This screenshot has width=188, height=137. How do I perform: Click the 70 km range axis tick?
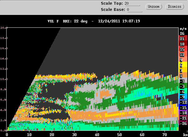coord(164,135)
